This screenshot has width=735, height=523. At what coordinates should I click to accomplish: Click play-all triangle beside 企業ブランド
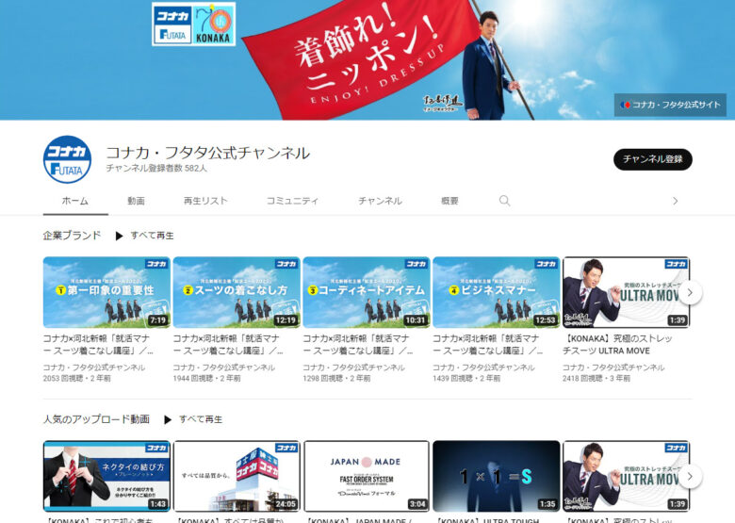(119, 236)
